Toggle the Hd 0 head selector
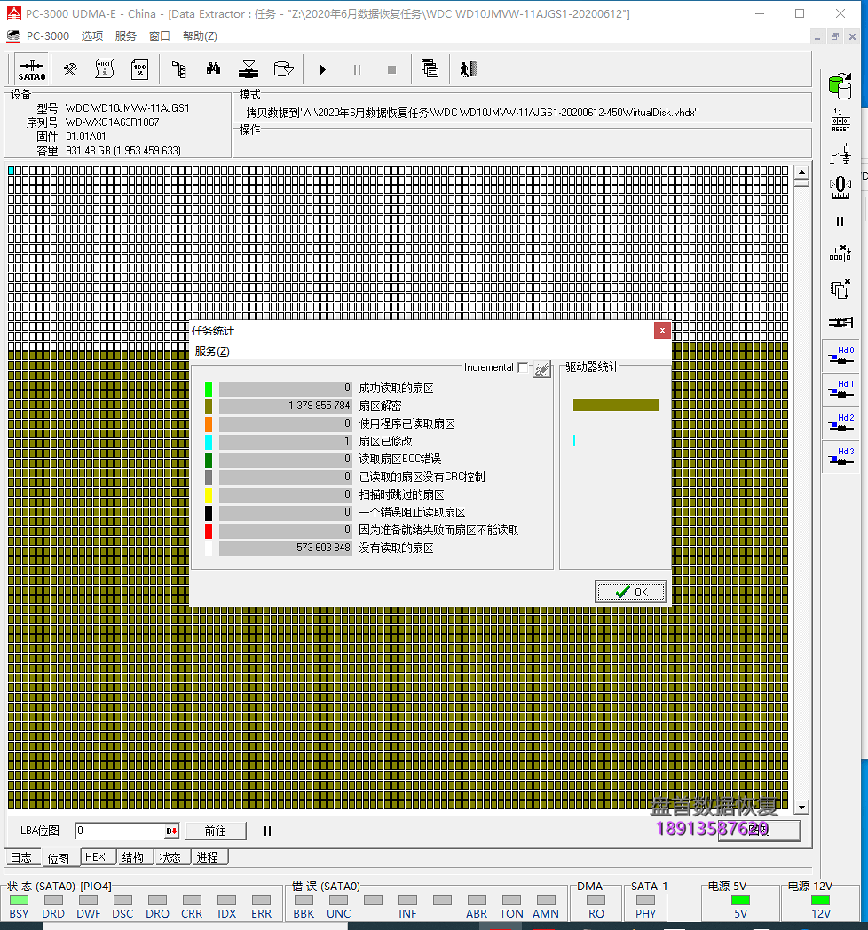The height and width of the screenshot is (930, 868). point(840,355)
